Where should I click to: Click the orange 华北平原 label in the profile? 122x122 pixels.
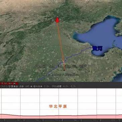(58, 106)
